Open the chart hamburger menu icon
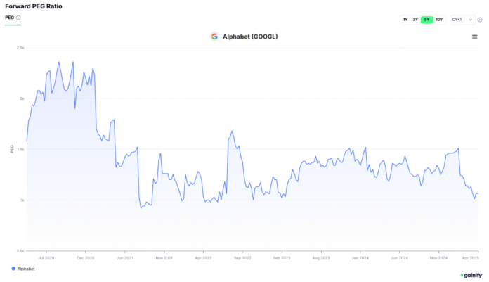Viewport: 489px width, 282px height. [474, 37]
